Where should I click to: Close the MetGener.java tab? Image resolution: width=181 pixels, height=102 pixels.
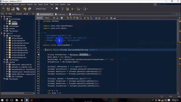[83, 14]
